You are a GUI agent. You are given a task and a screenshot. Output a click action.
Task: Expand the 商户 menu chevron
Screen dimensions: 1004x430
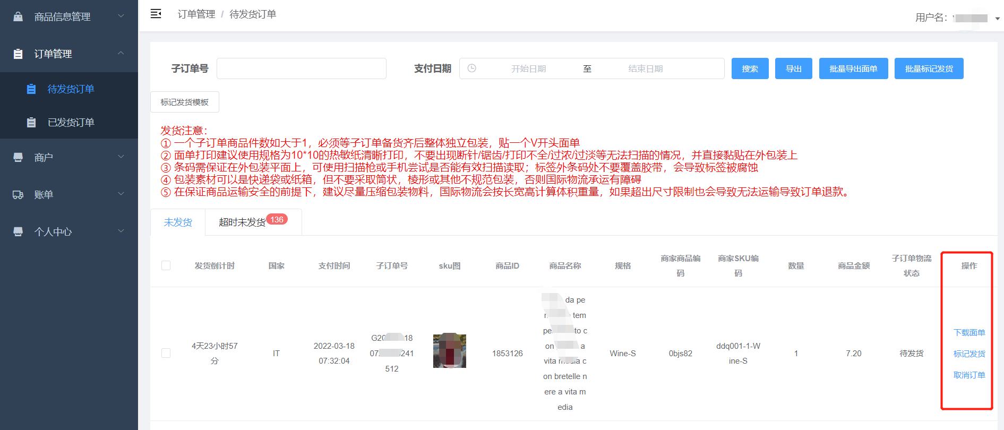pos(121,157)
